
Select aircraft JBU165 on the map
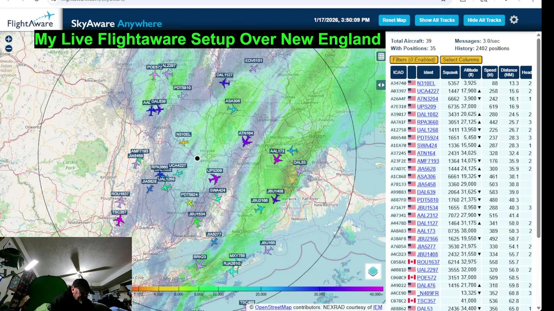[268, 250]
